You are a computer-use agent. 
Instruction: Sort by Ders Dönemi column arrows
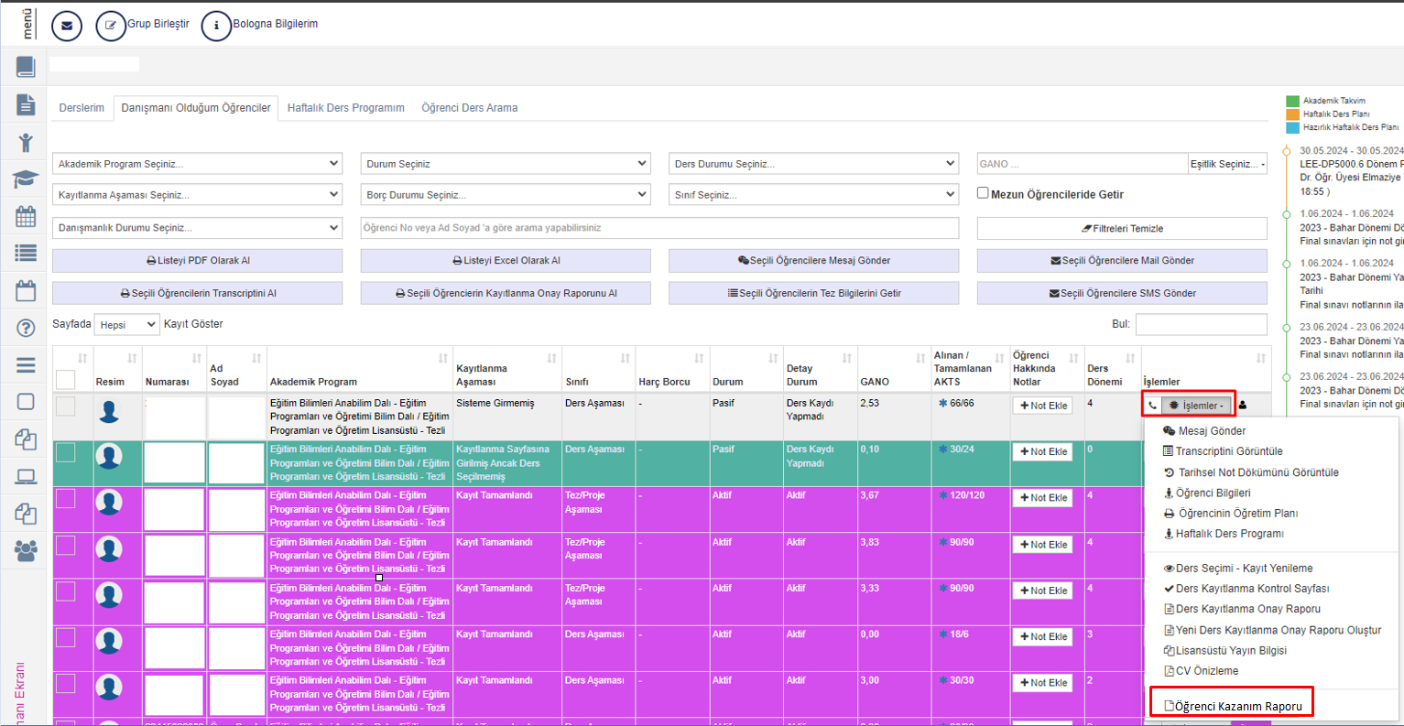(1130, 358)
